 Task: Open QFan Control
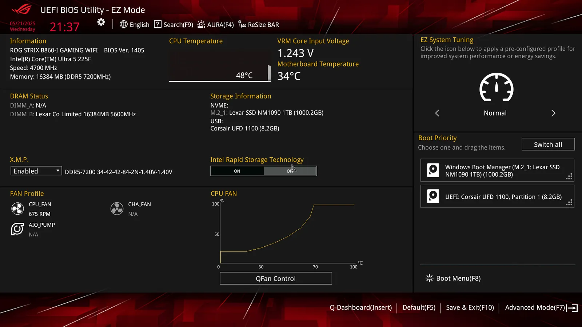276,278
